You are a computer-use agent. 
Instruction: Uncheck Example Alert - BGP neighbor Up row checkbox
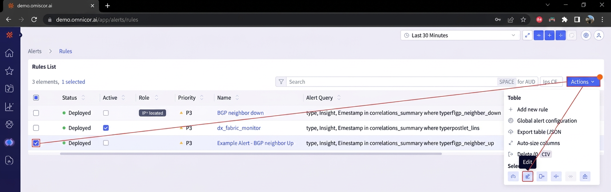[36, 143]
